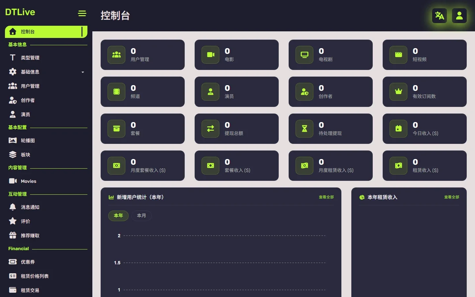Open 控制台 in the sidebar
The width and height of the screenshot is (475, 297).
click(x=46, y=32)
